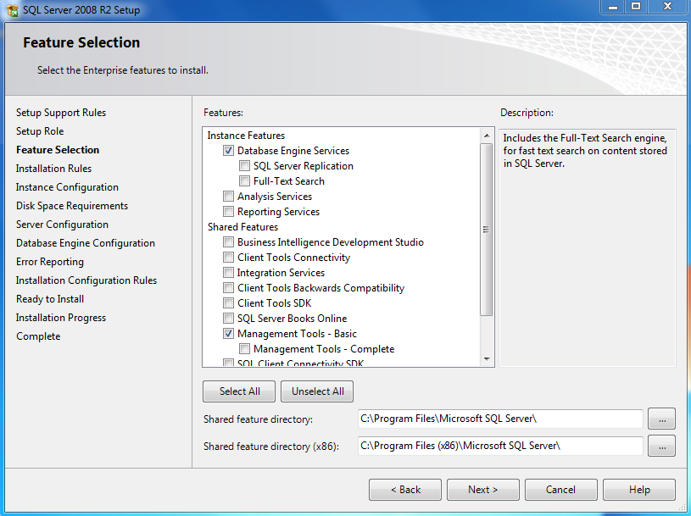Select Instance Configuration step
The height and width of the screenshot is (516, 691).
click(67, 187)
